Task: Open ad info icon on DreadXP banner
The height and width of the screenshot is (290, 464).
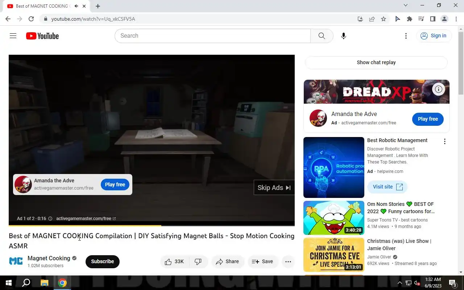Action: (x=439, y=89)
